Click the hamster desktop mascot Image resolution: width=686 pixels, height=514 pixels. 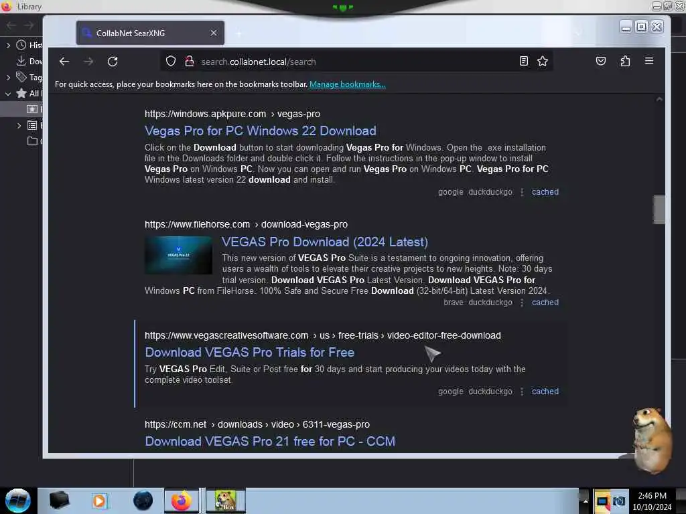(651, 440)
